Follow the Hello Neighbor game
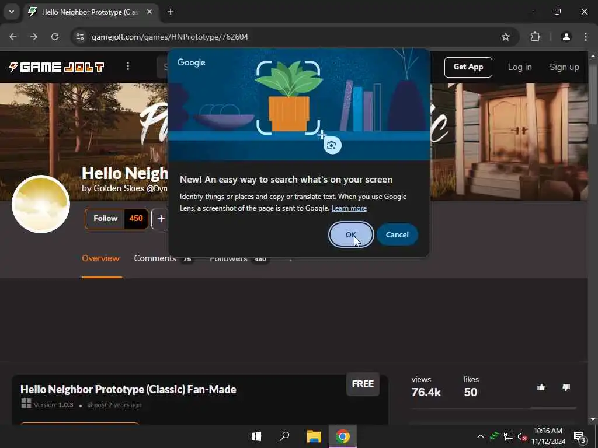The image size is (598, 448). pyautogui.click(x=105, y=219)
